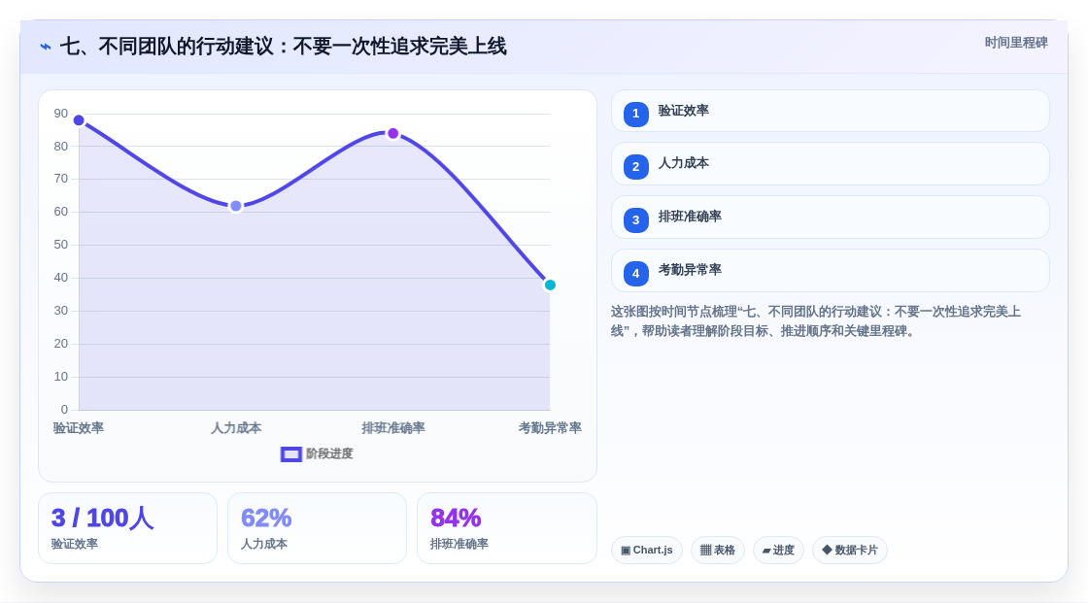Click the 数据卡片 tag
The height and width of the screenshot is (603, 1088).
point(850,551)
